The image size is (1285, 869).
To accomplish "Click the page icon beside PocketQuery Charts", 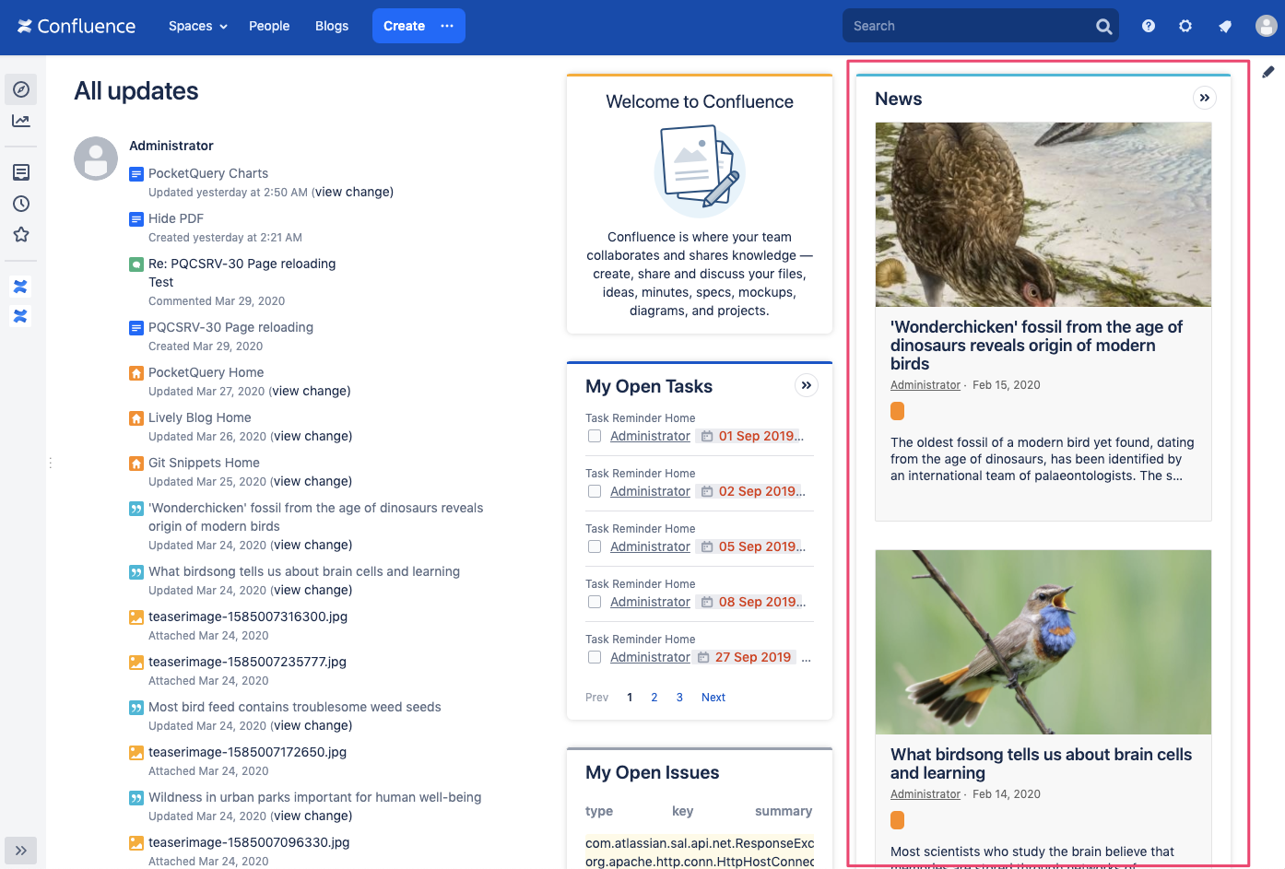I will pos(136,173).
